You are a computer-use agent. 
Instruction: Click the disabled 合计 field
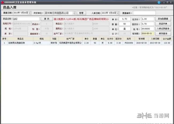(x=124, y=34)
